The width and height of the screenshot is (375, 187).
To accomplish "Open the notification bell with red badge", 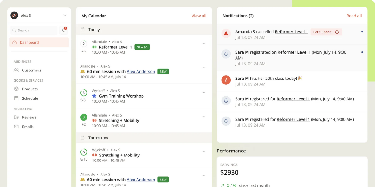I will (64, 30).
